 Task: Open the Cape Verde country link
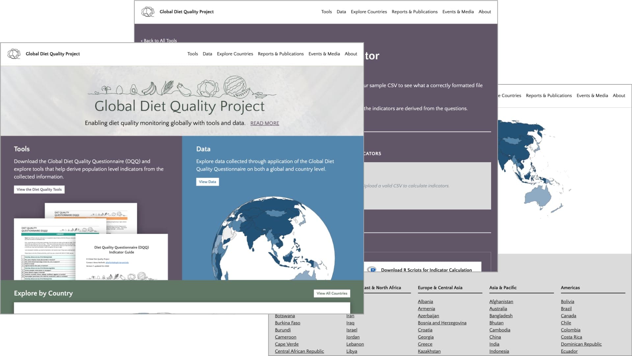coord(287,344)
